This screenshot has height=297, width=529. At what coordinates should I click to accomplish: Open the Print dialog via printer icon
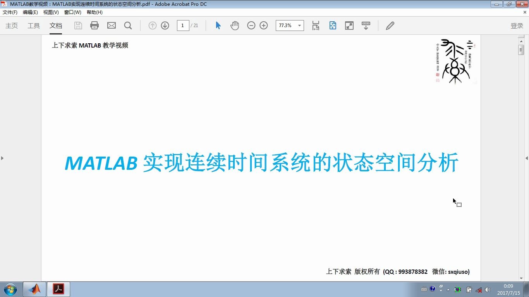(94, 25)
